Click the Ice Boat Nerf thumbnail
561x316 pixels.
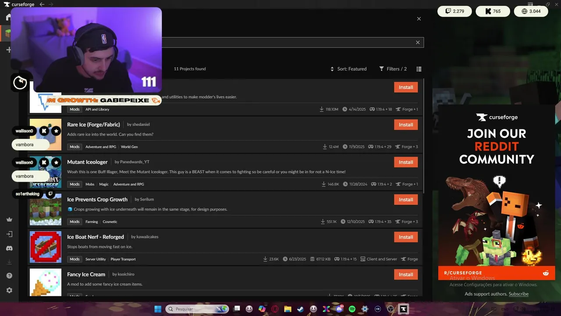click(46, 247)
